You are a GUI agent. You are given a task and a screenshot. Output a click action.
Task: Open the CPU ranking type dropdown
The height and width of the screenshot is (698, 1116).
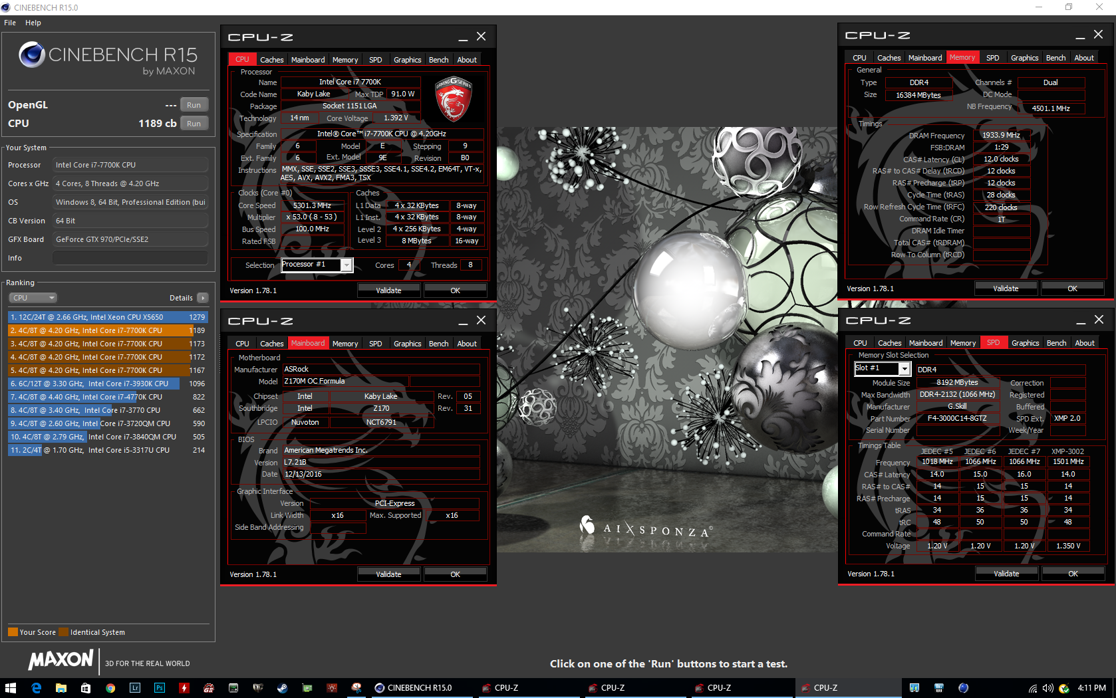[33, 298]
